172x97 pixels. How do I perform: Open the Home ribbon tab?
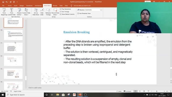[x=10, y=6]
